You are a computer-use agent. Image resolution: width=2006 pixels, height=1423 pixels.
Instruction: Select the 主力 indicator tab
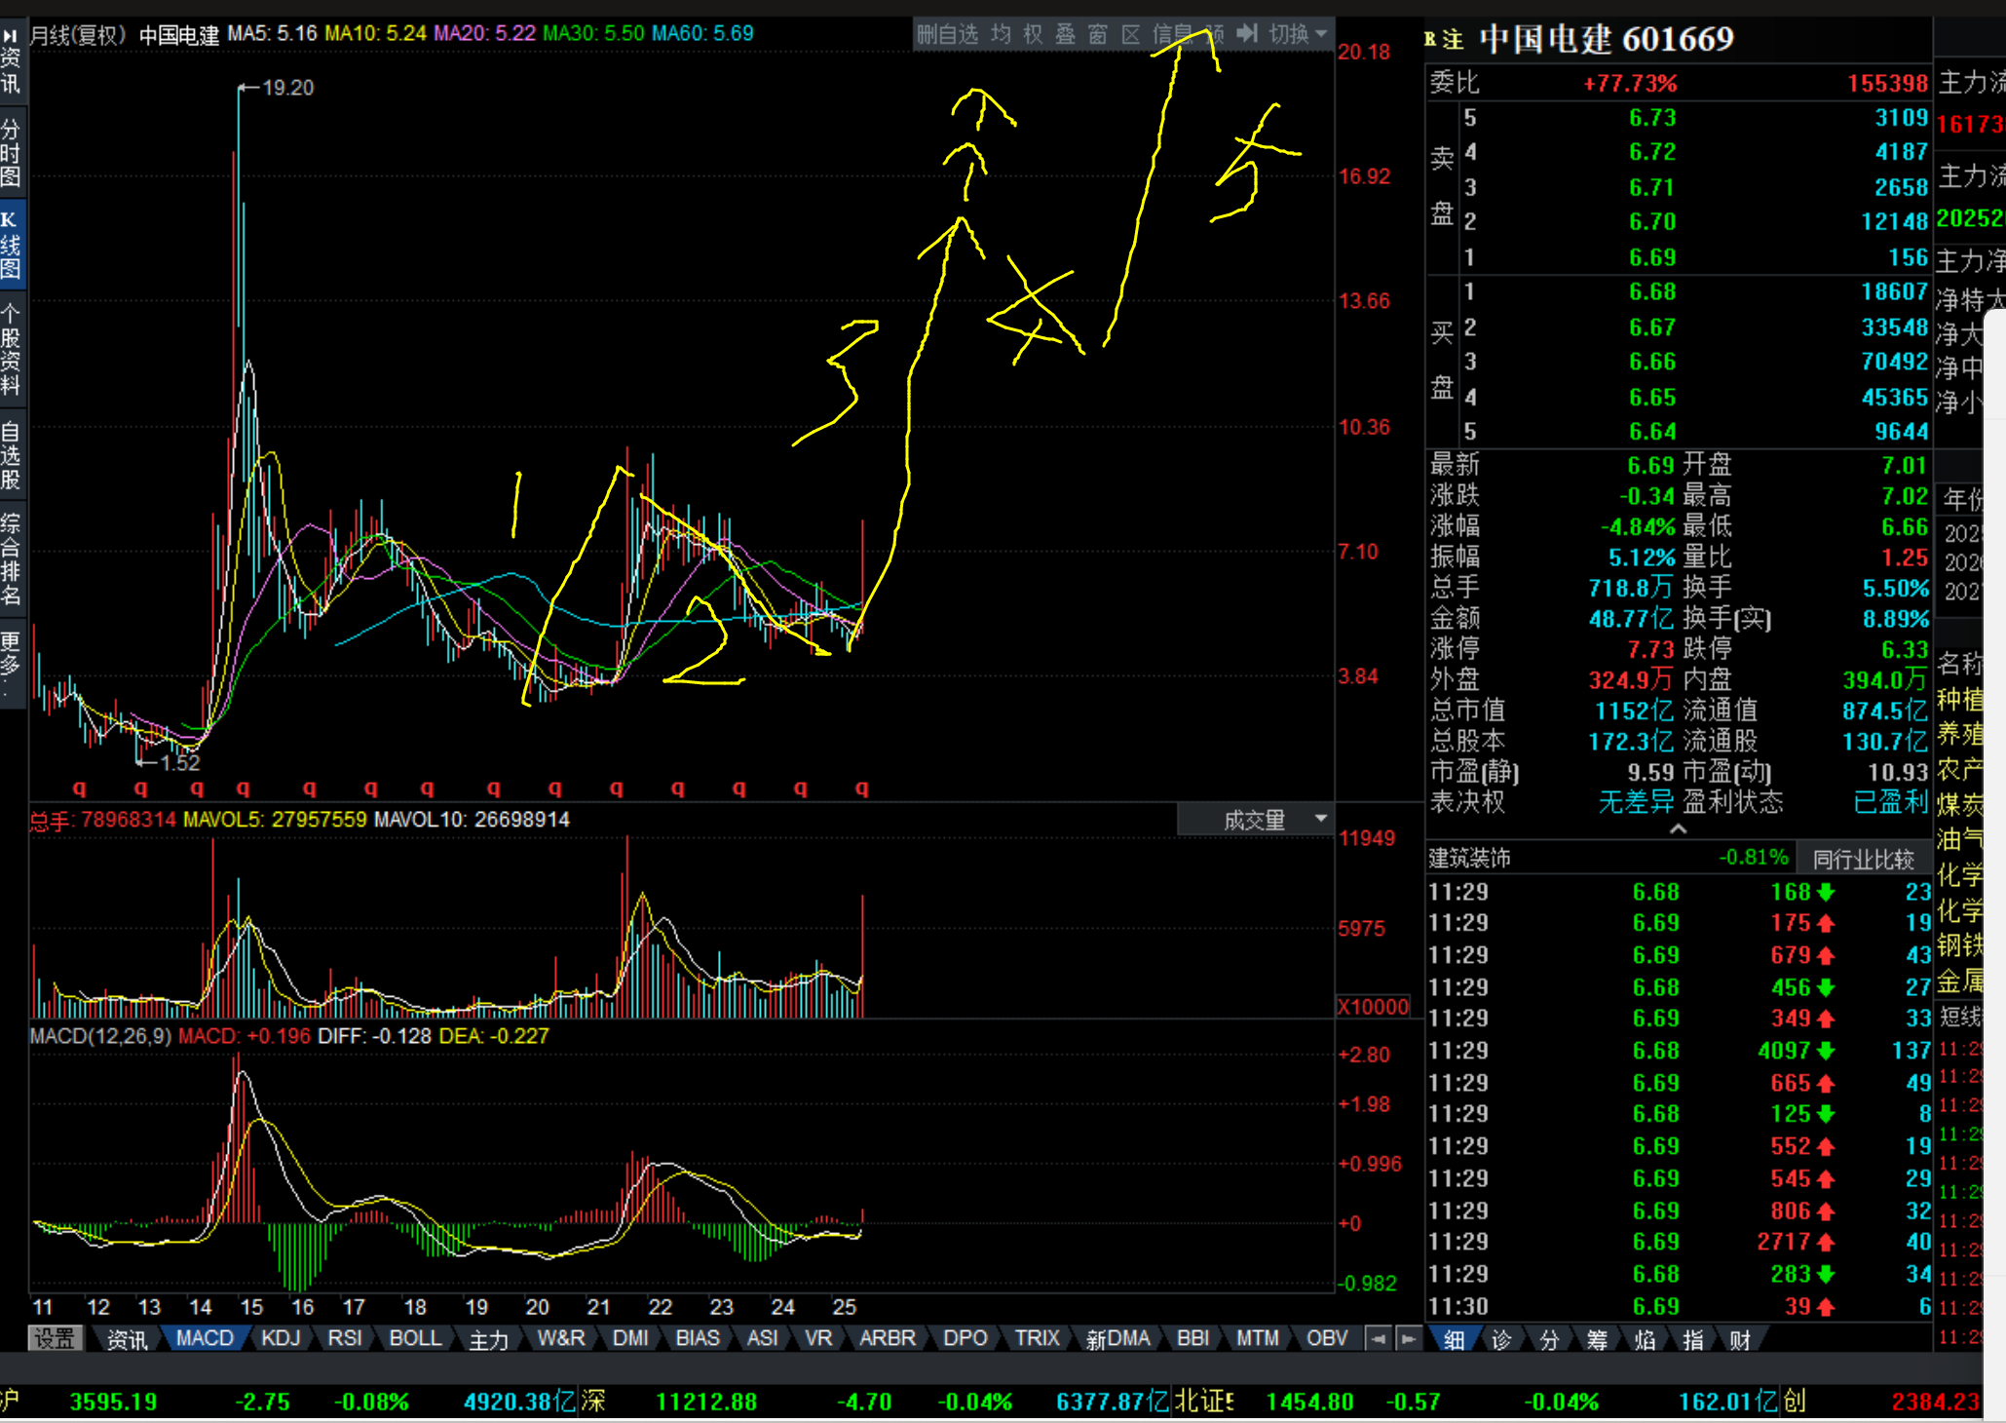tap(489, 1339)
